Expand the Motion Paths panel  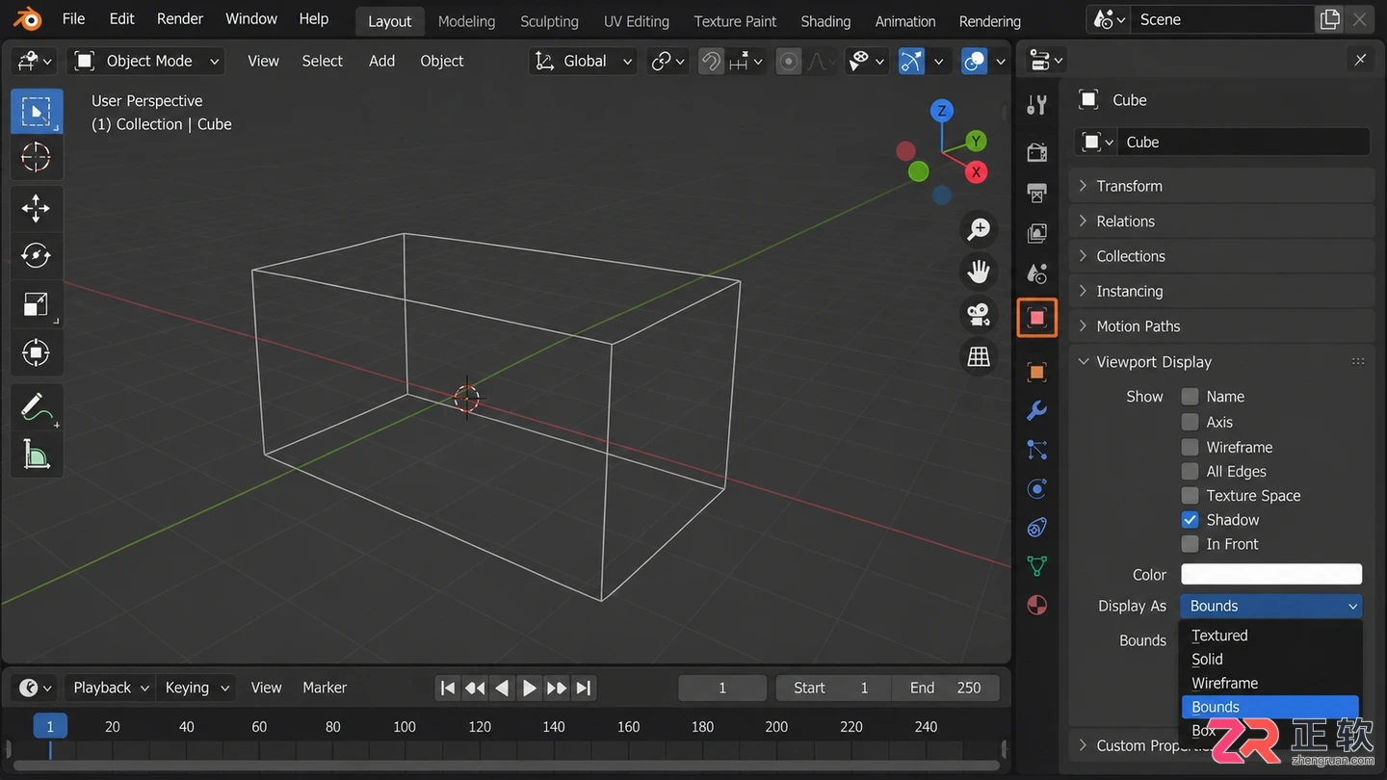tap(1221, 326)
